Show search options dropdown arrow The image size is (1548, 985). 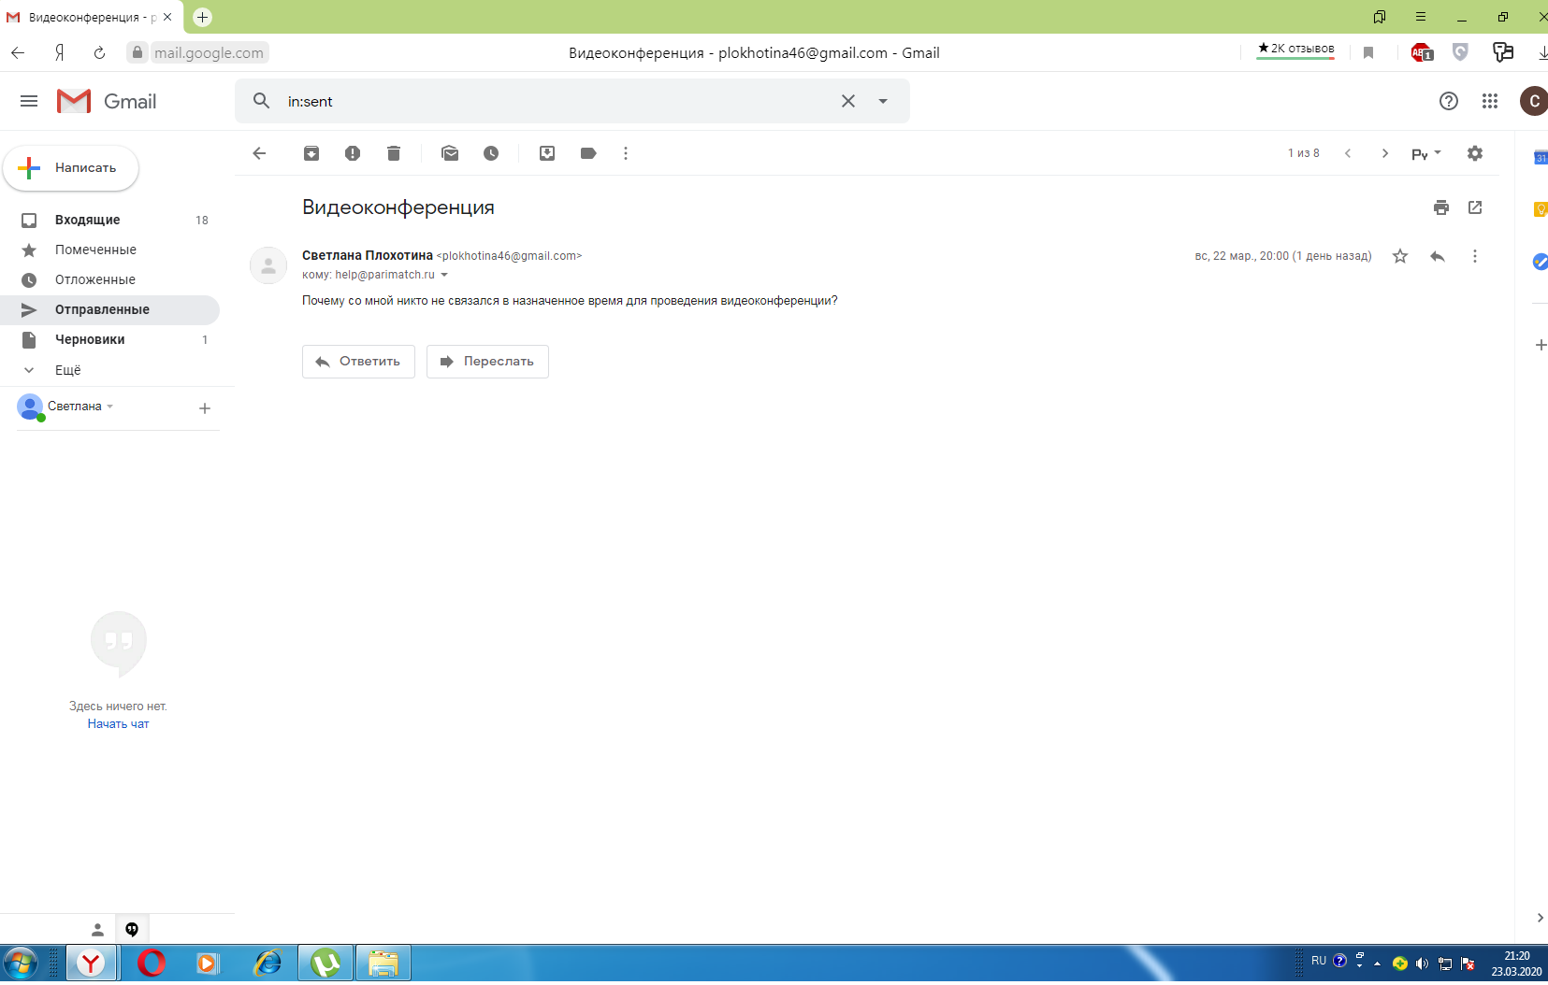pos(883,101)
